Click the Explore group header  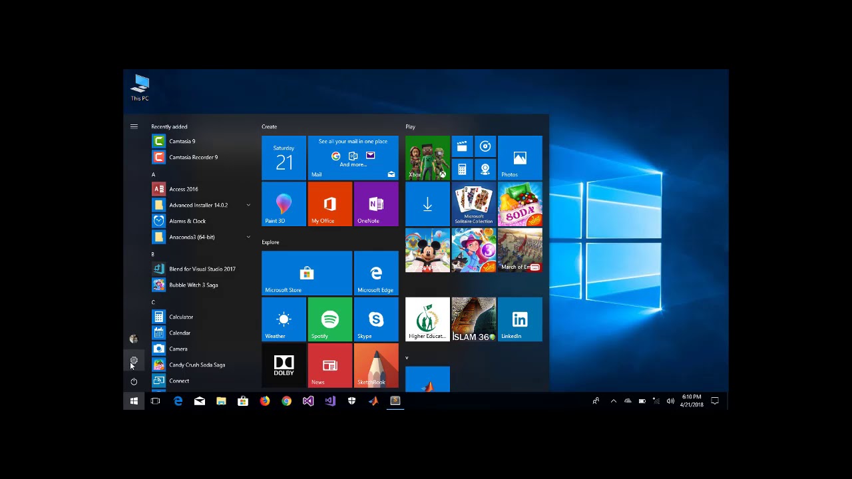270,242
